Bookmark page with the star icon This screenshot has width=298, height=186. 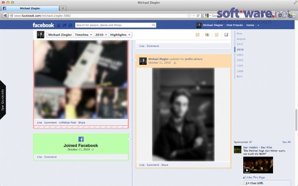point(189,16)
